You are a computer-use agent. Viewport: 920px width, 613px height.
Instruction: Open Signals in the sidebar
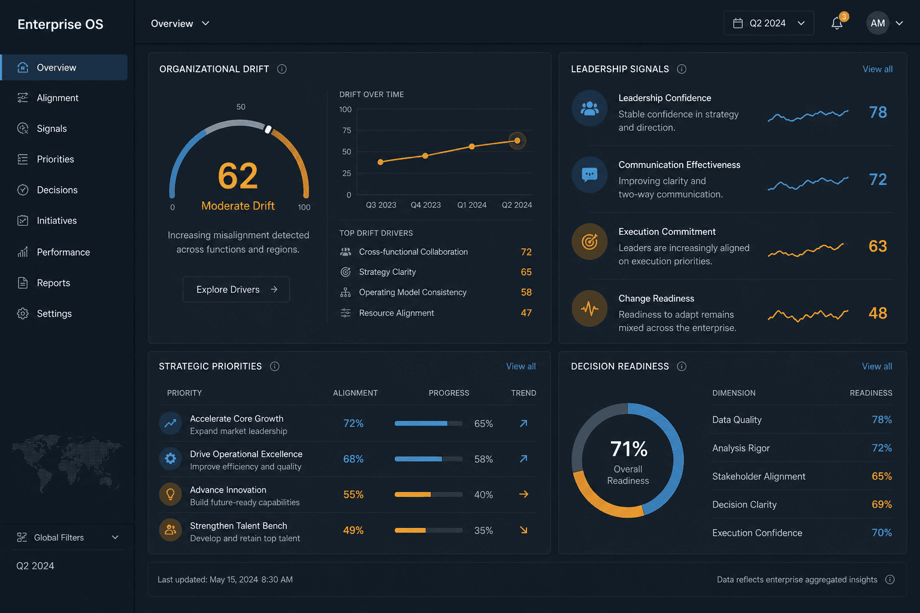coord(65,129)
